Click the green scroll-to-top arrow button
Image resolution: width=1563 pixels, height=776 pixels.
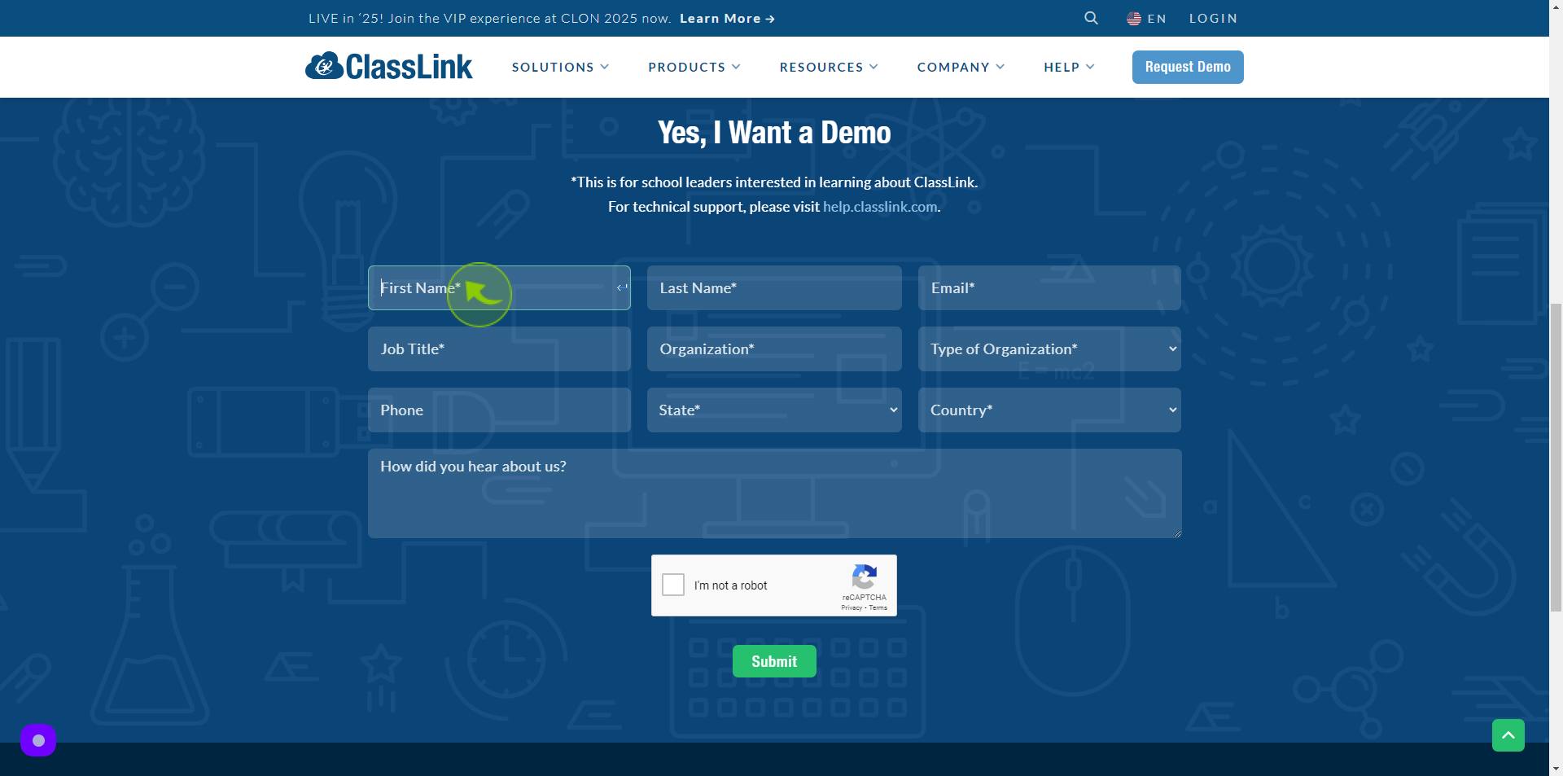pos(1508,735)
